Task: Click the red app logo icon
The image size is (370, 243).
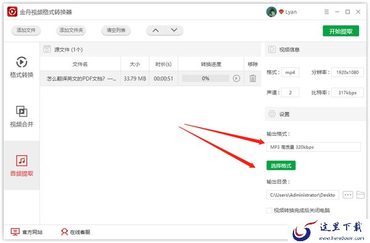Action: pos(12,12)
